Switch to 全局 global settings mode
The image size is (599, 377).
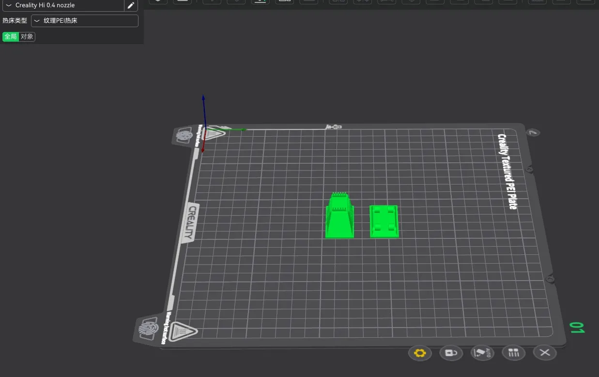click(10, 37)
